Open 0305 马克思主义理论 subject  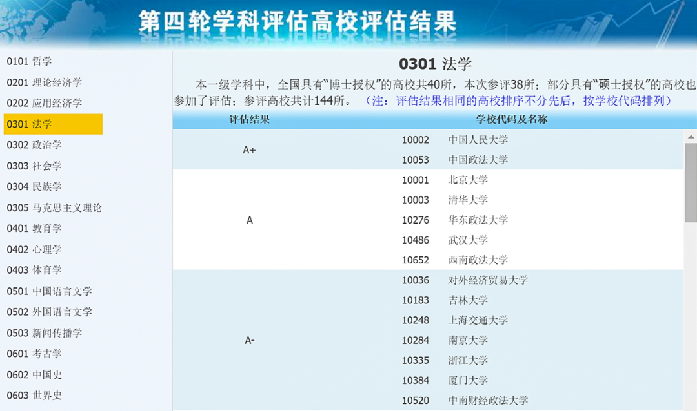(x=54, y=207)
